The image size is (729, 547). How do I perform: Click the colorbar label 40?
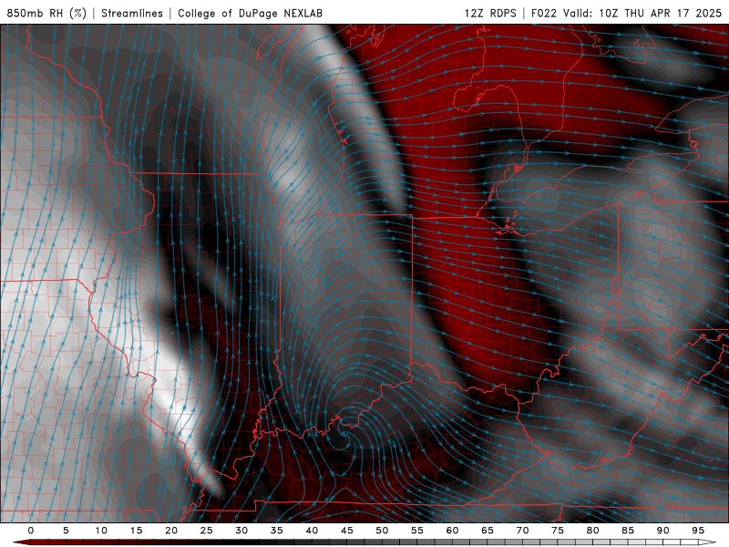tap(312, 531)
